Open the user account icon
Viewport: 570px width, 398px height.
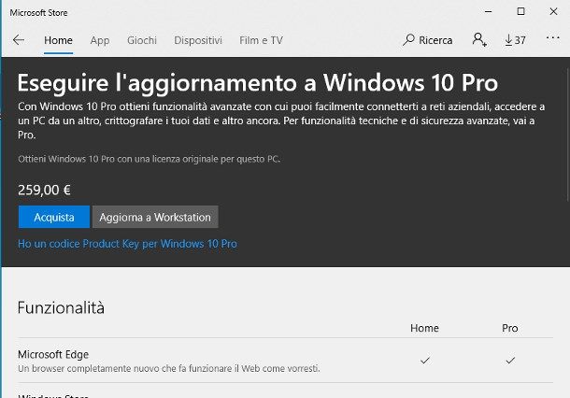[479, 40]
